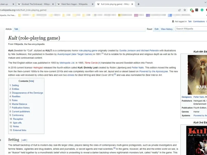Close the Kindred: The Embraced tab
This screenshot has width=207, height=155.
point(53,4)
